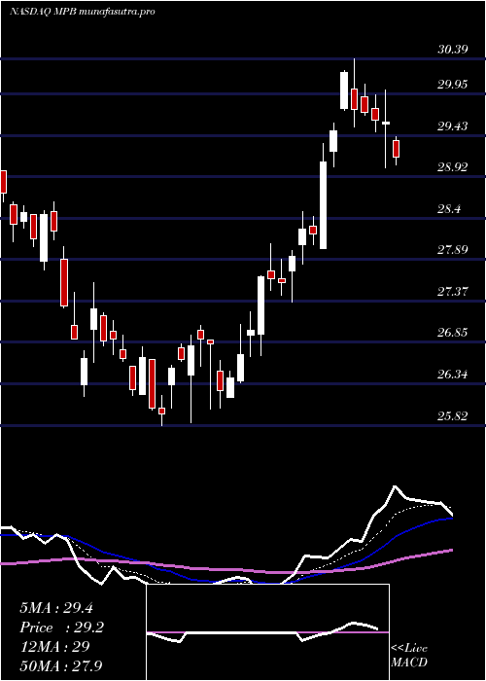Click the 26.34 price axis label
This screenshot has width=486, height=681.
pos(452,374)
